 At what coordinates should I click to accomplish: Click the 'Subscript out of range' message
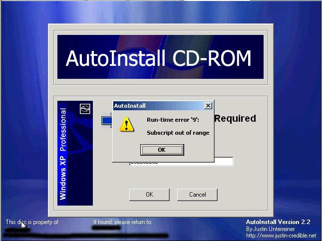pos(178,133)
